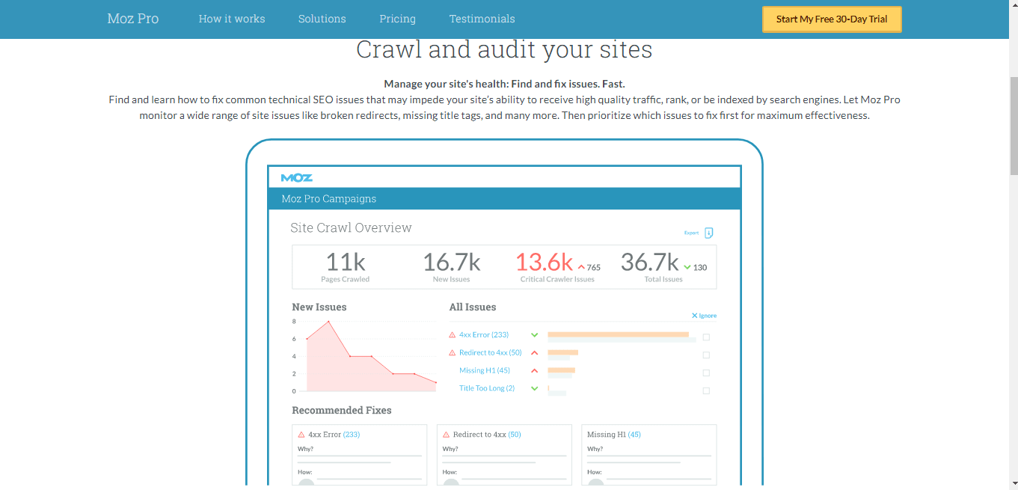Click the warning icon in the Redirect to 4xx fix card
The height and width of the screenshot is (490, 1018).
click(x=447, y=435)
